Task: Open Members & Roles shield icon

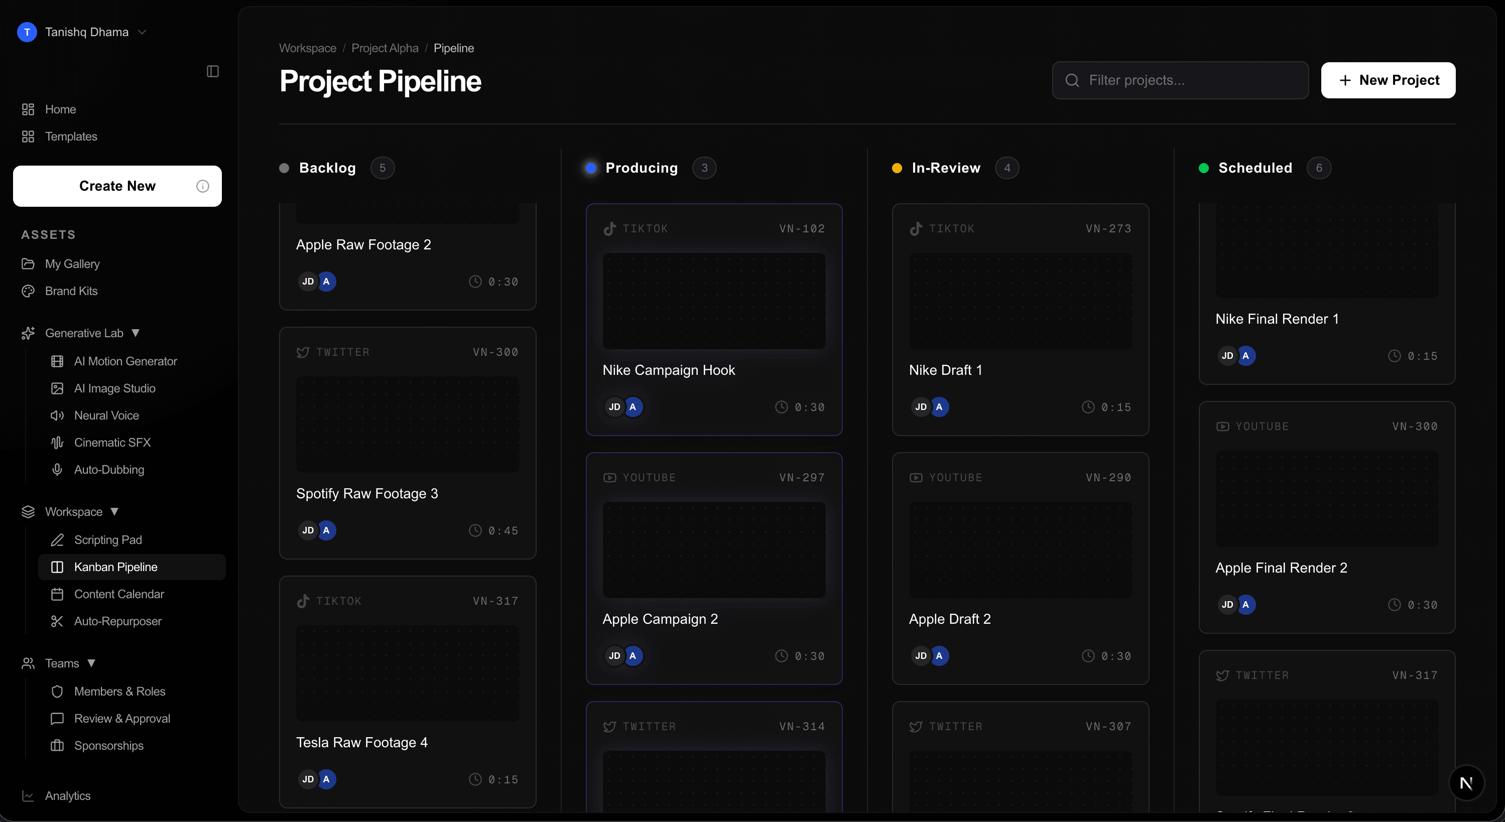Action: [57, 691]
